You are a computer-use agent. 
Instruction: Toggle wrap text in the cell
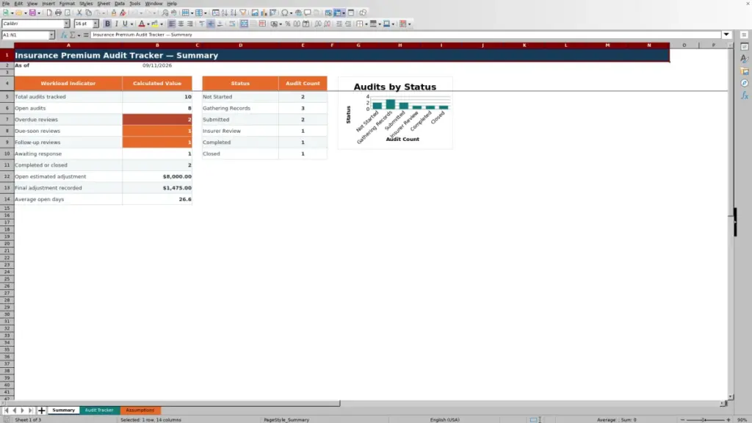[232, 23]
